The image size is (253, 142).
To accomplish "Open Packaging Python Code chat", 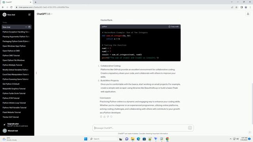I will (17, 41).
